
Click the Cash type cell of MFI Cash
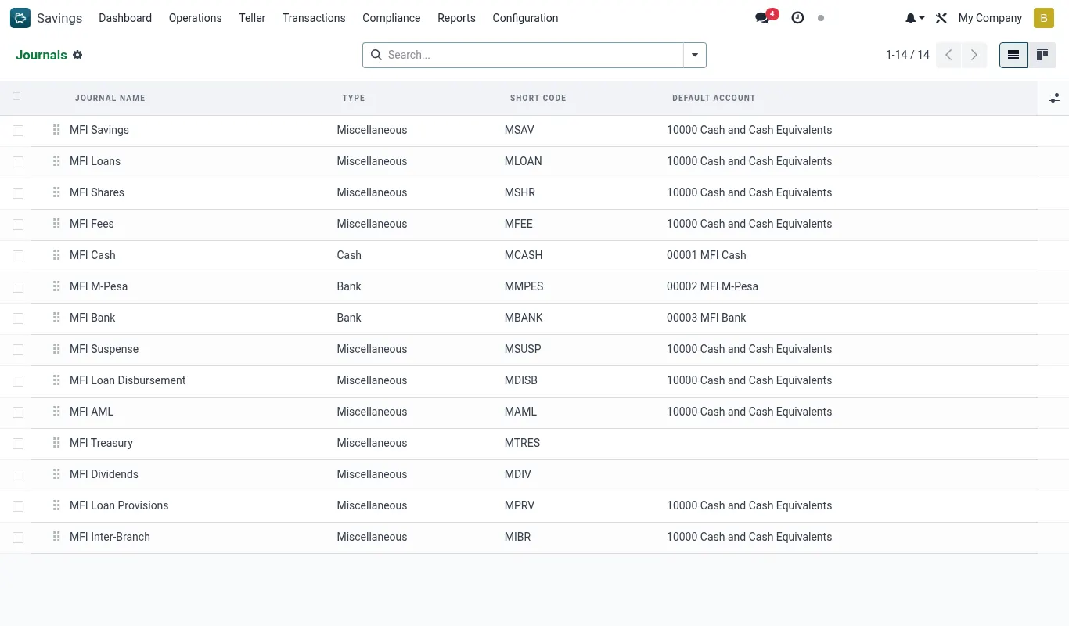[349, 255]
